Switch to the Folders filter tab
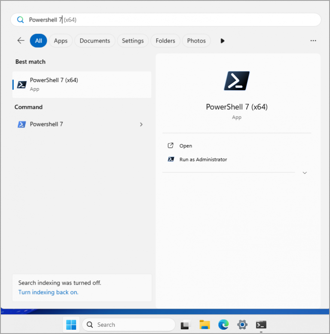This screenshot has width=330, height=334. (165, 41)
